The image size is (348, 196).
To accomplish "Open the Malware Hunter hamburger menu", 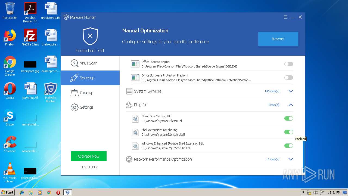I will pyautogui.click(x=285, y=17).
